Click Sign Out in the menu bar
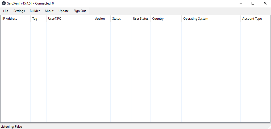 pos(80,11)
